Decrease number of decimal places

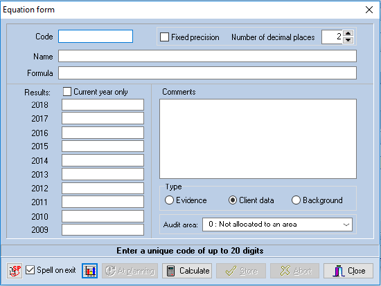pos(348,40)
